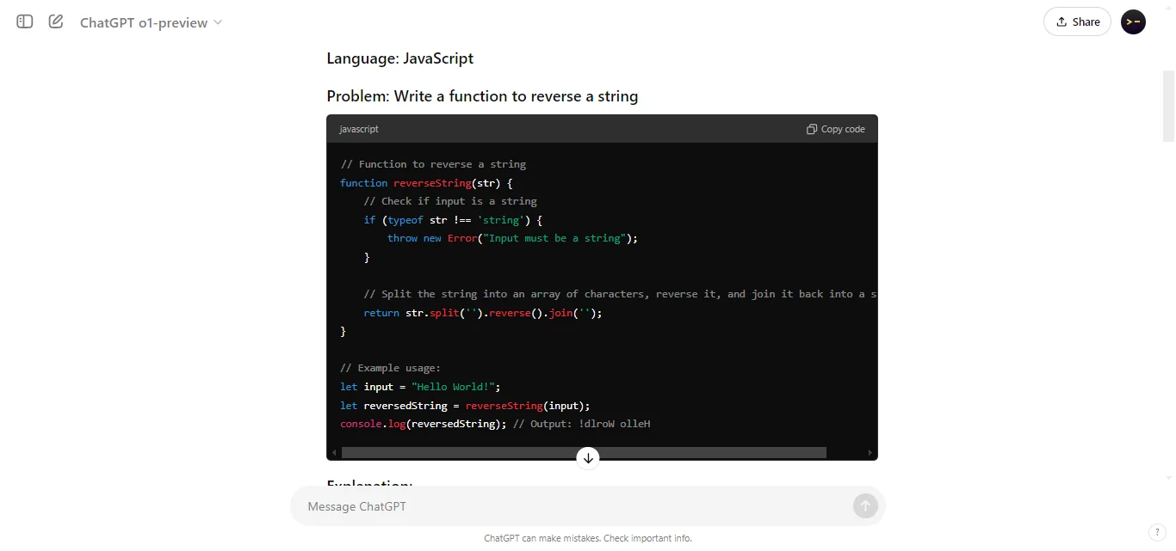Open the help question-mark bubble
1176x551 pixels.
pyautogui.click(x=1158, y=533)
